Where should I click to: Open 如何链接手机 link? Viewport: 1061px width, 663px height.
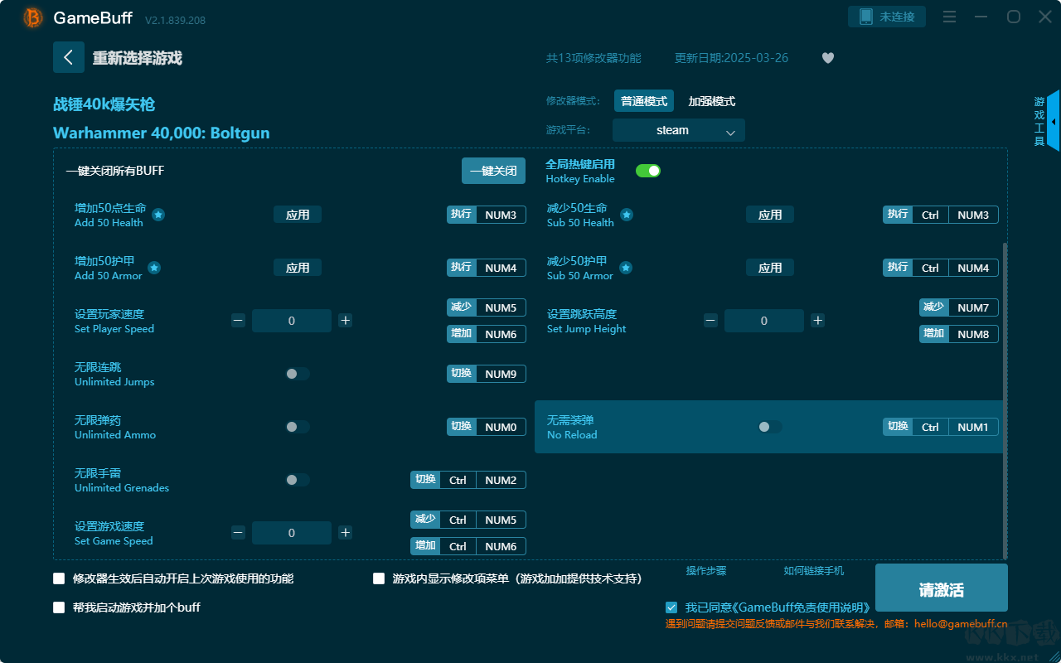pos(814,570)
